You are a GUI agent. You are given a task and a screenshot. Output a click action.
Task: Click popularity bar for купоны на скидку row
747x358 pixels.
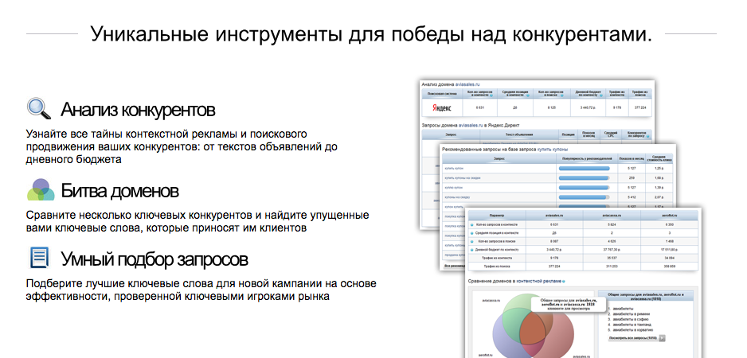[584, 197]
